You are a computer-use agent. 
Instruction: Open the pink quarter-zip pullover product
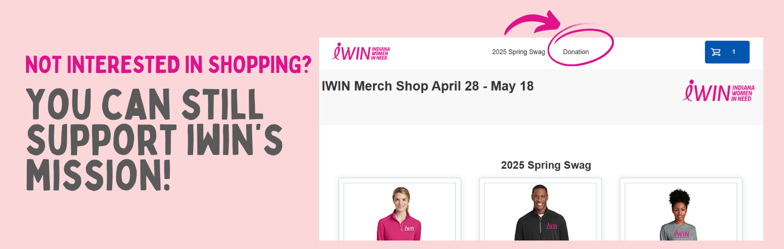400,211
